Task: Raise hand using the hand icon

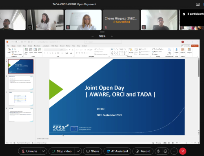Action: (158, 151)
